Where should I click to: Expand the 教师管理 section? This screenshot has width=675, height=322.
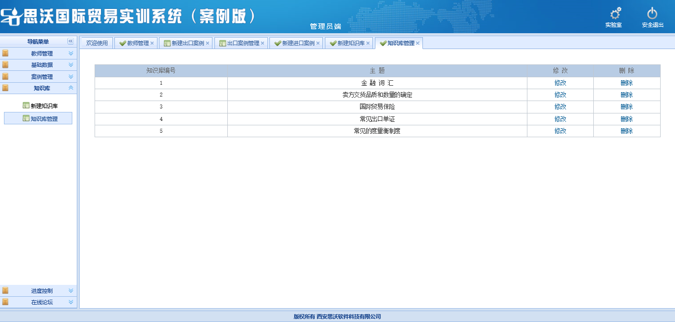coord(71,54)
